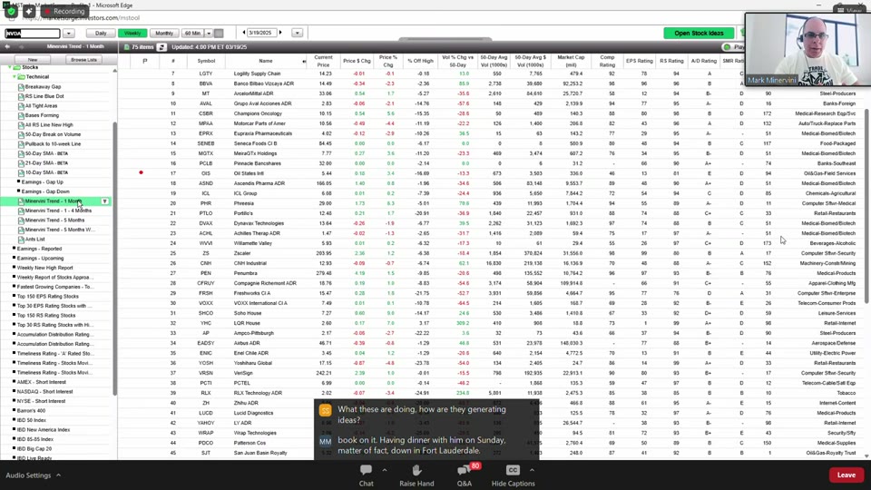871x490 pixels.
Task: Select the Weekly interval button
Action: (132, 34)
